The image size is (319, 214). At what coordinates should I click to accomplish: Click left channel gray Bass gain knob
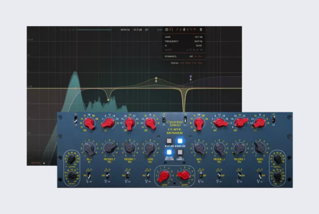89,149
